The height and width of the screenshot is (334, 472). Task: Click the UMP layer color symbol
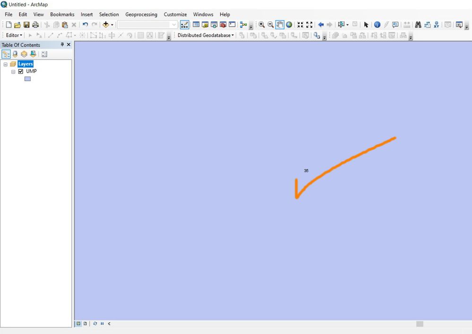tap(27, 79)
